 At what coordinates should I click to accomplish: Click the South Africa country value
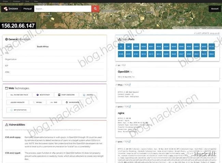43,46
